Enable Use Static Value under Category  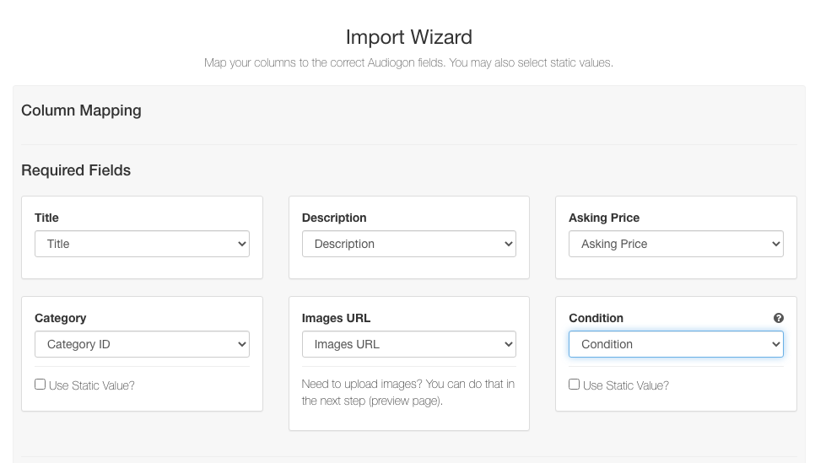40,385
